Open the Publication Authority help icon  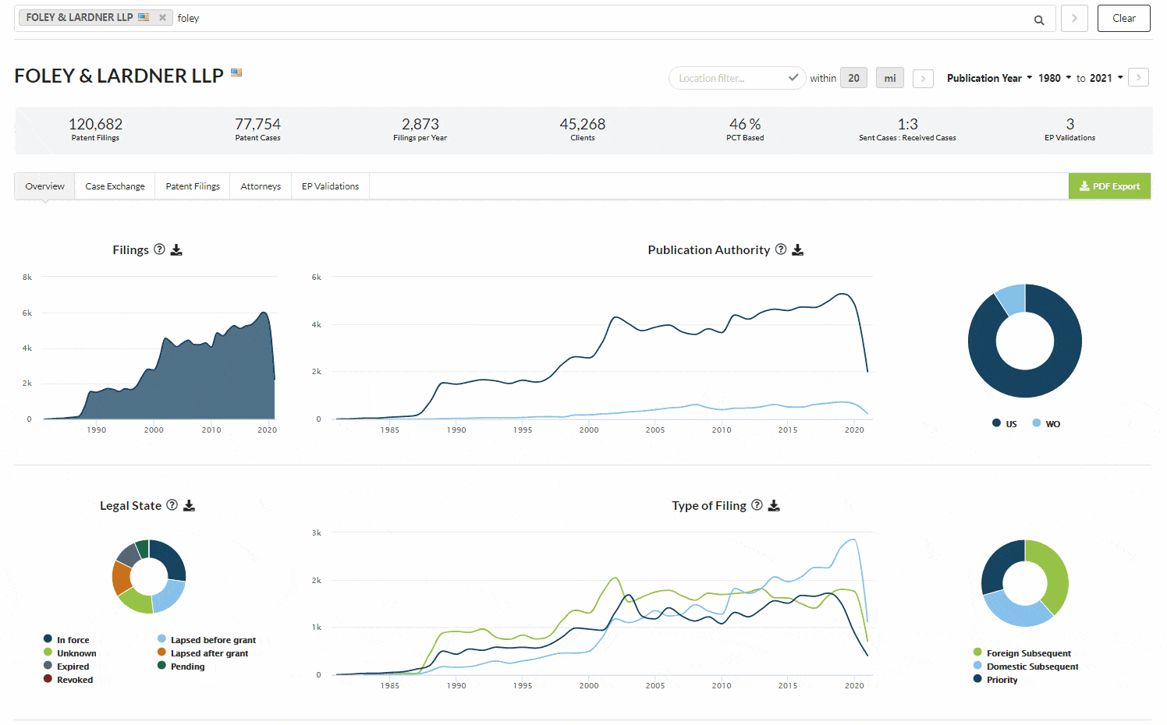pos(781,249)
